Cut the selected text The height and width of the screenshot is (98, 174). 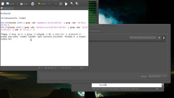click(56, 4)
